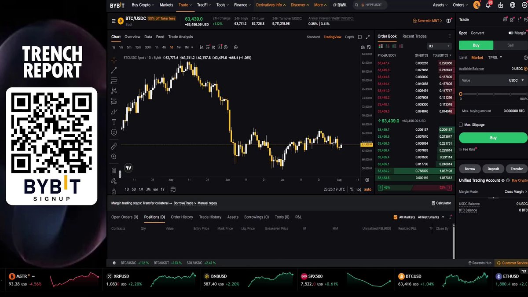Open the order book more-options menu
The height and width of the screenshot is (297, 528).
pyautogui.click(x=450, y=36)
